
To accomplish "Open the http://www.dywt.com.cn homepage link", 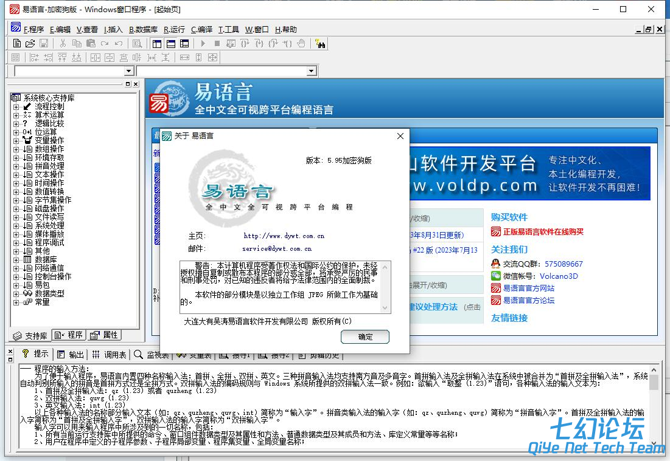I will 284,236.
